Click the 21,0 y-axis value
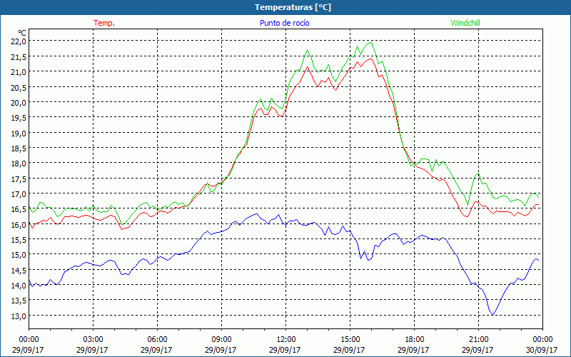This screenshot has width=571, height=357. point(19,72)
